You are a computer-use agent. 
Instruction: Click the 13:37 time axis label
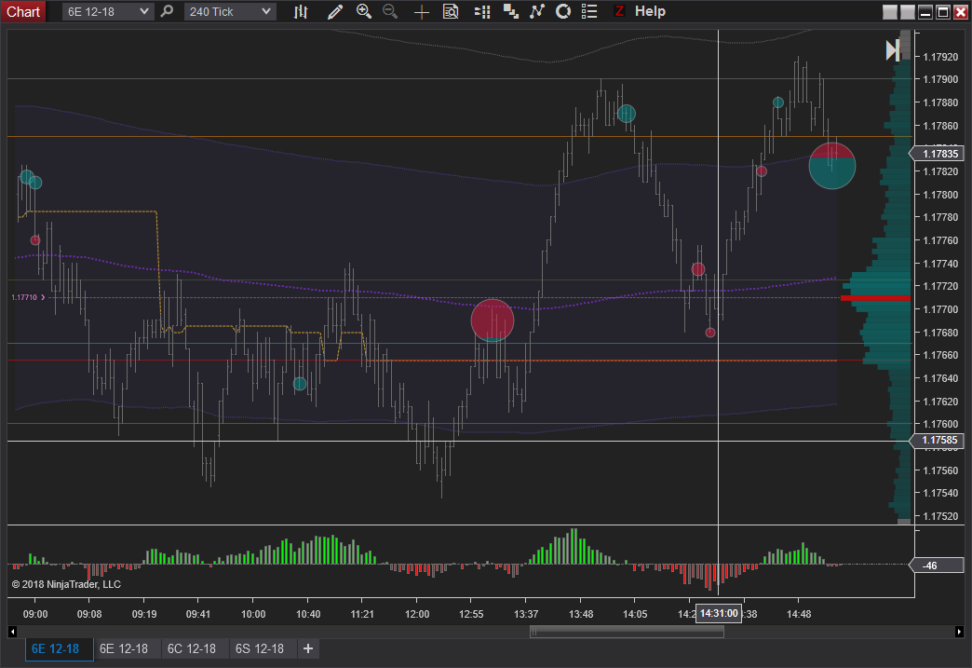[x=526, y=614]
